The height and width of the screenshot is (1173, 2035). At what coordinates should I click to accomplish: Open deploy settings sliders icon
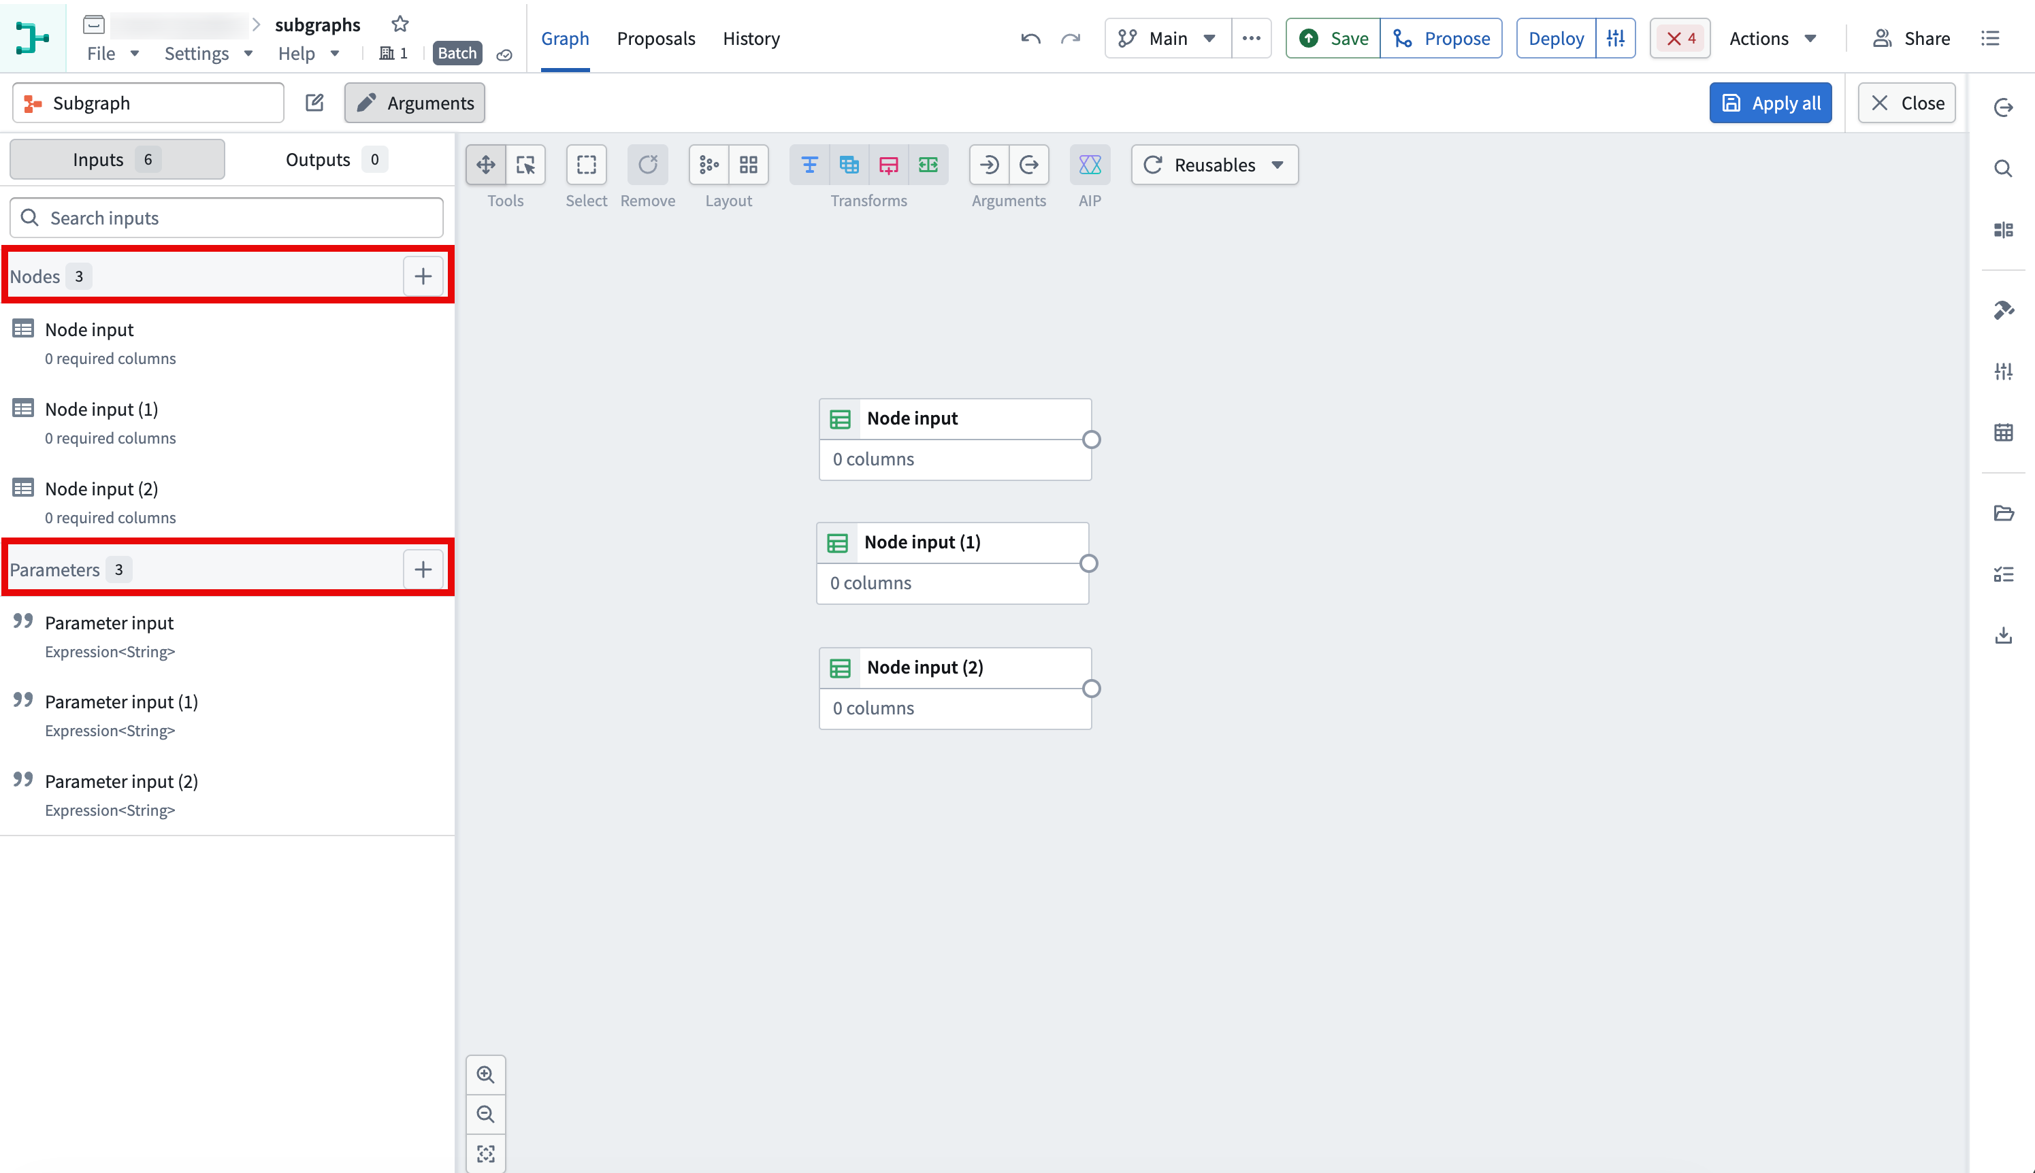pyautogui.click(x=1615, y=39)
